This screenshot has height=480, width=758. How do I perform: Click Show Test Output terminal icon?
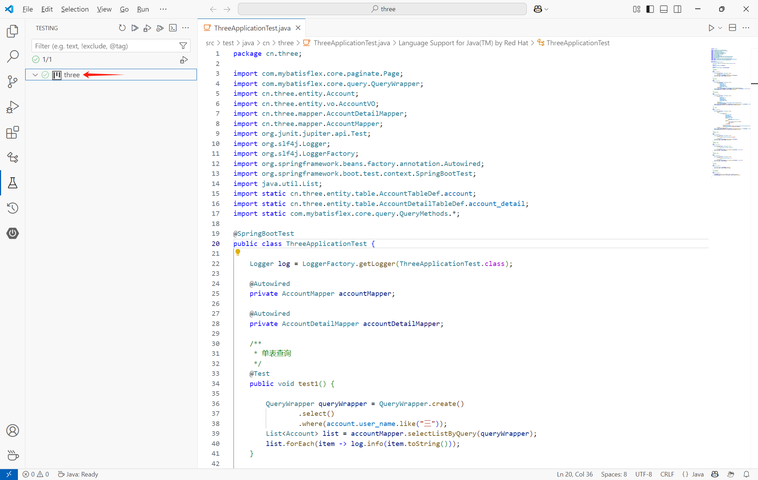[x=173, y=28]
